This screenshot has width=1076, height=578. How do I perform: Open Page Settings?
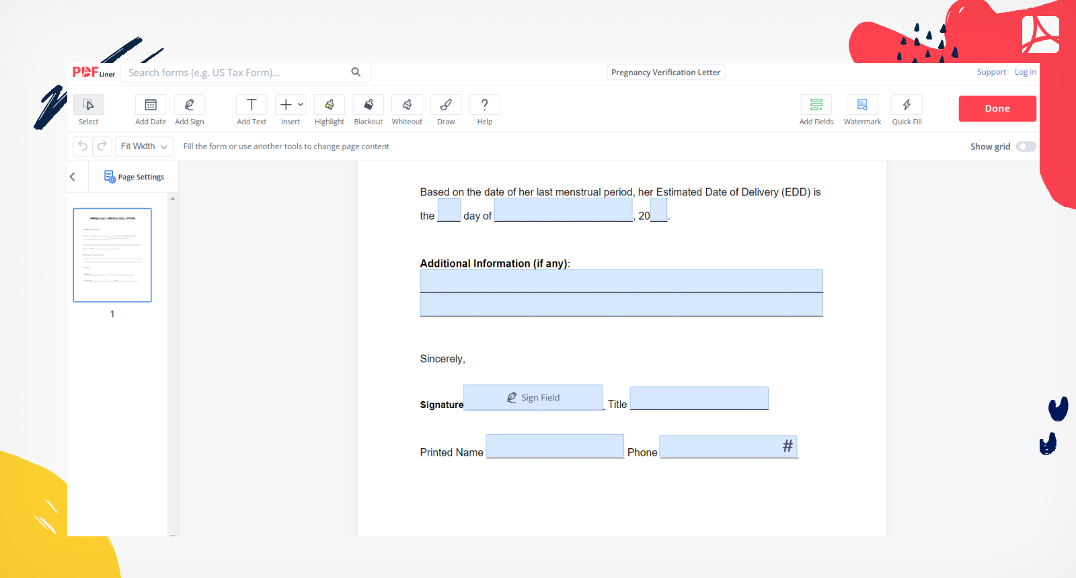coord(134,177)
